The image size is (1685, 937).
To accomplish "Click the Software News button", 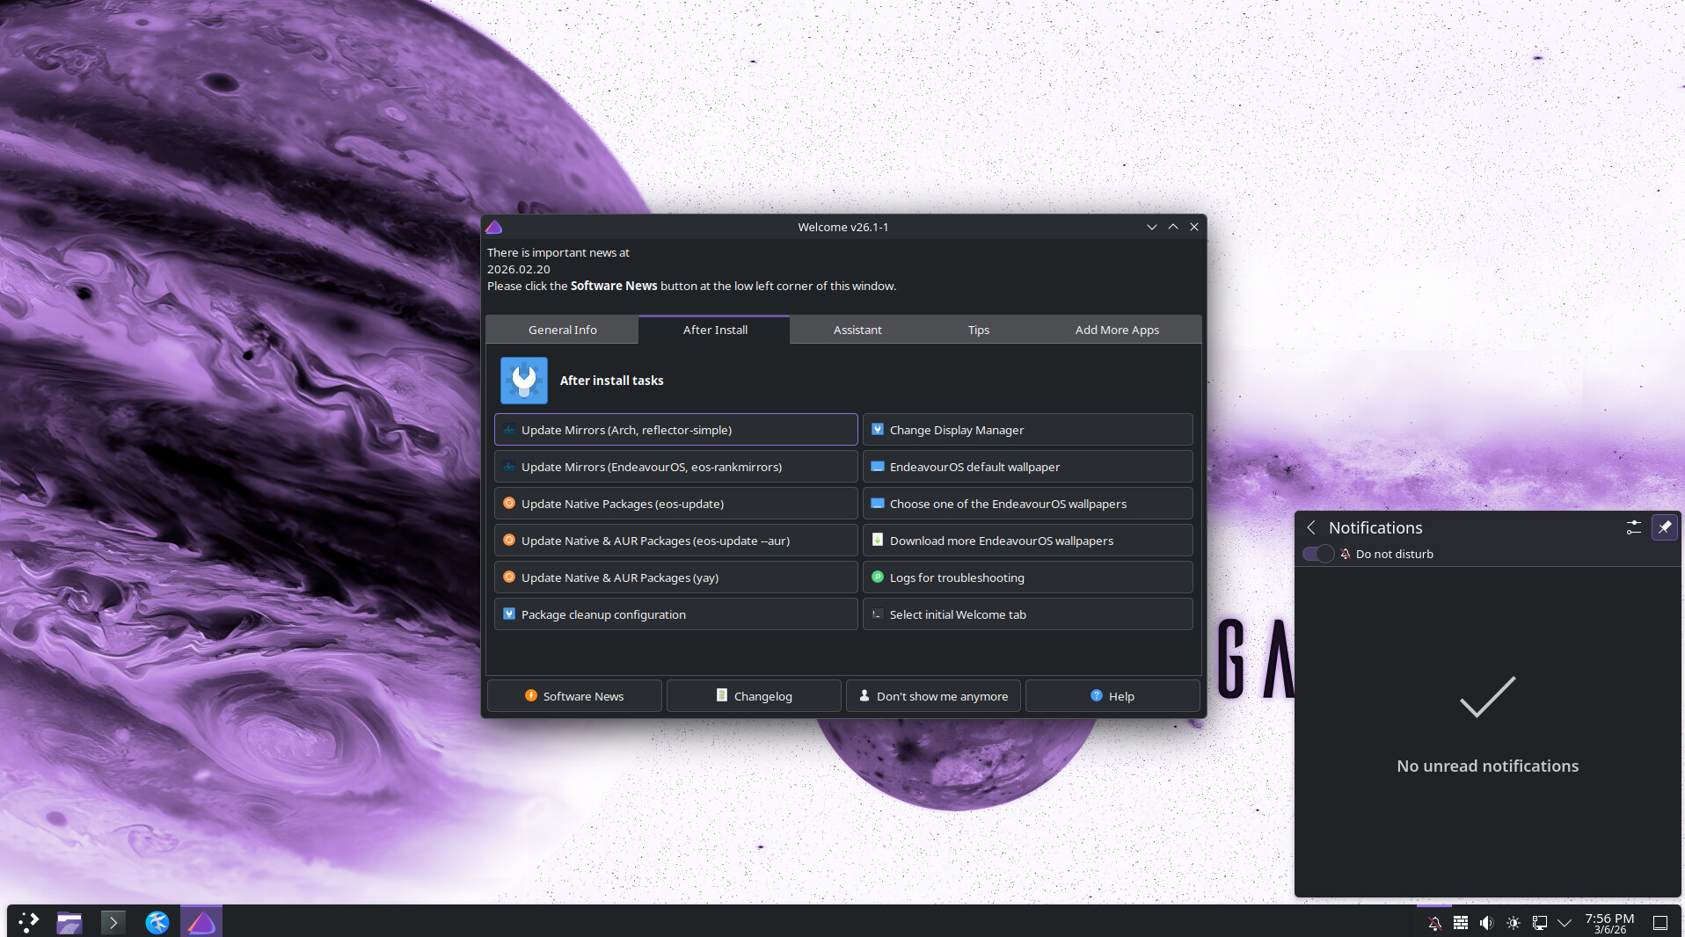I will click(574, 696).
